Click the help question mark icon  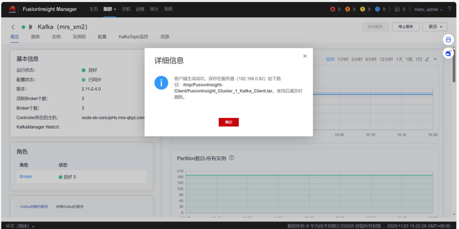[x=449, y=9]
